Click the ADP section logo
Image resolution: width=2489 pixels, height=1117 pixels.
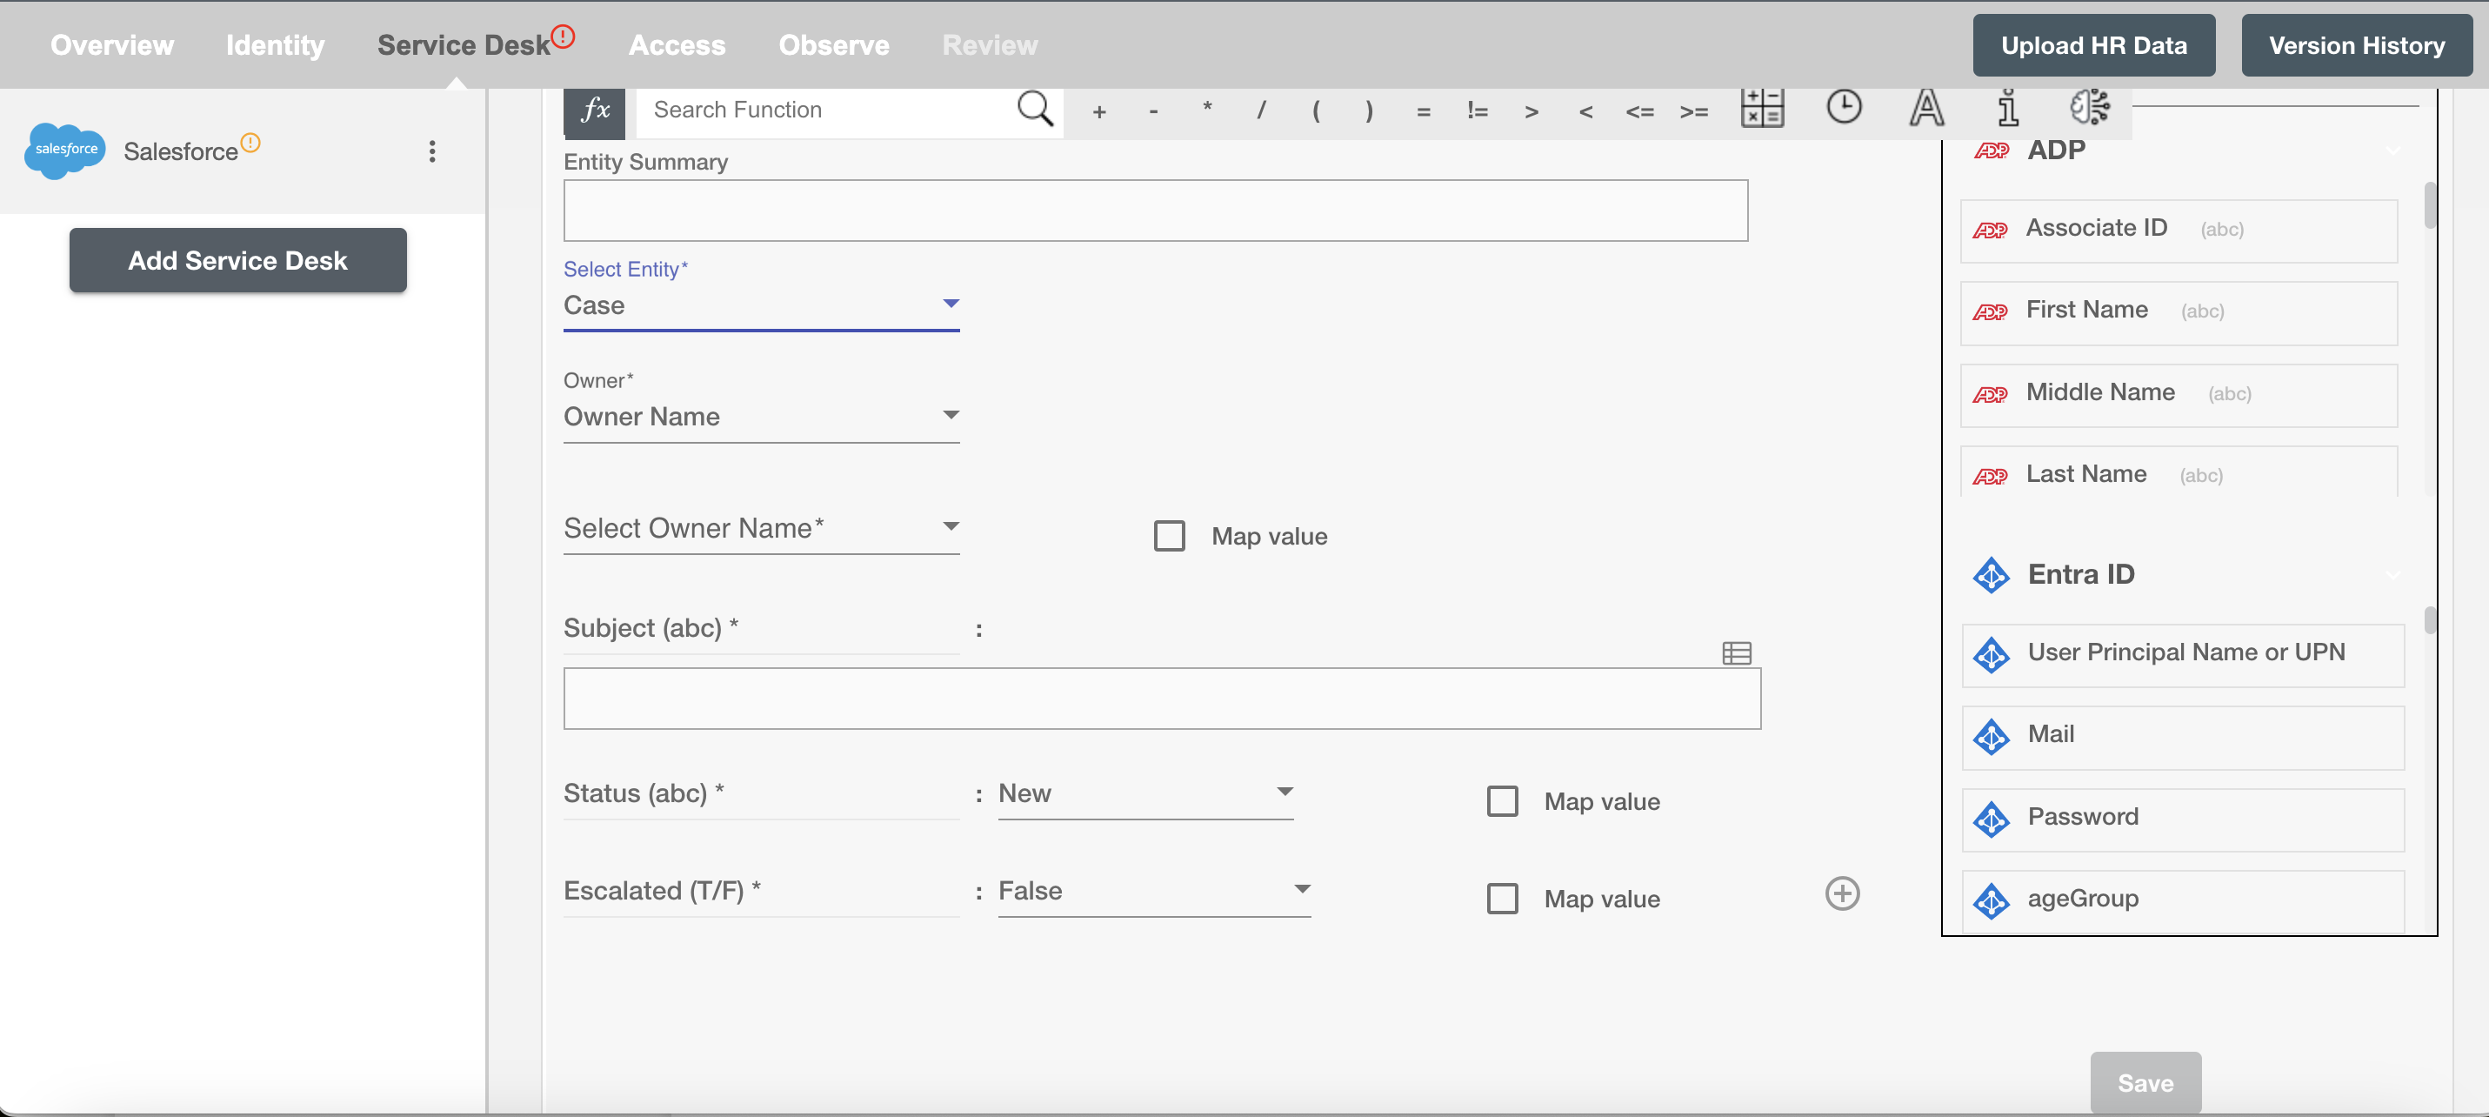[x=1992, y=150]
